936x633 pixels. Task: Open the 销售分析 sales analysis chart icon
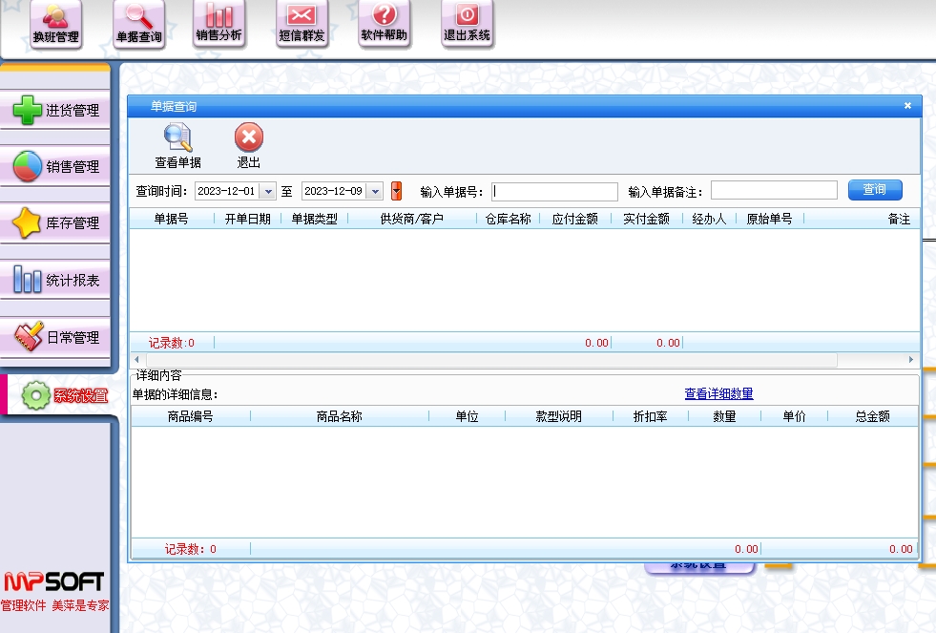218,24
